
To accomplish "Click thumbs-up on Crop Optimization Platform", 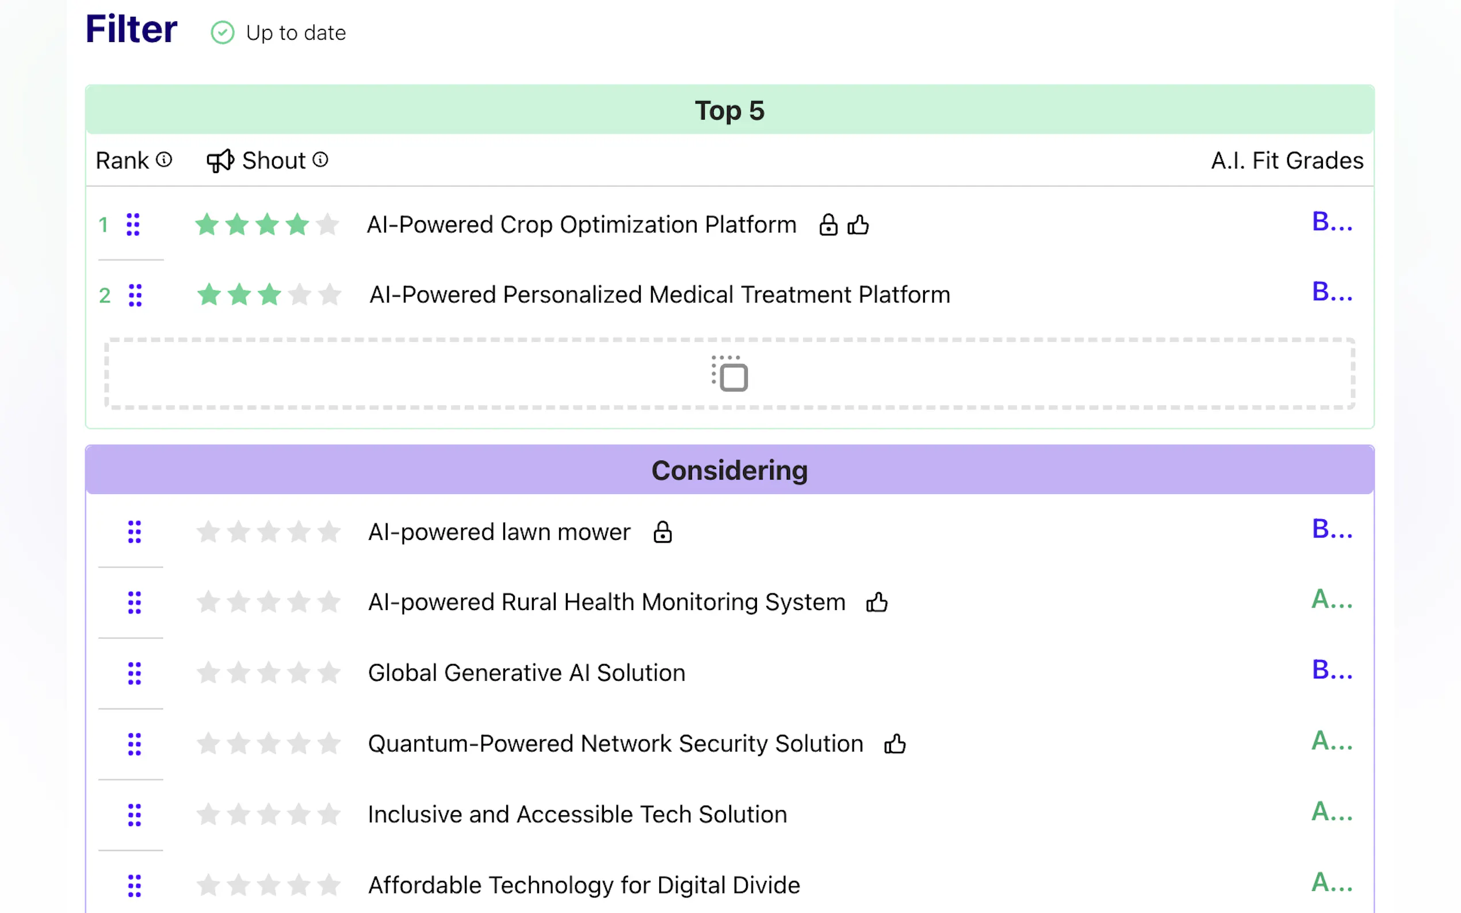I will pos(858,225).
